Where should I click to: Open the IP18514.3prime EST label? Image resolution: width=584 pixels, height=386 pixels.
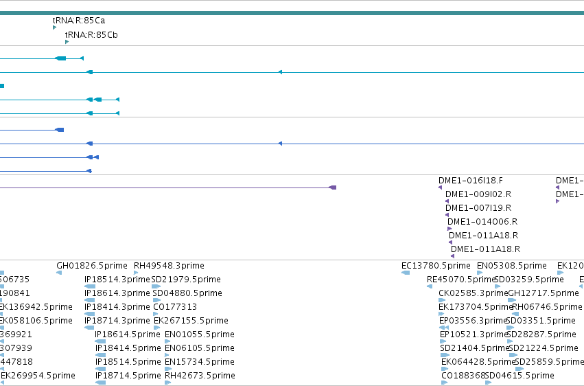click(117, 280)
